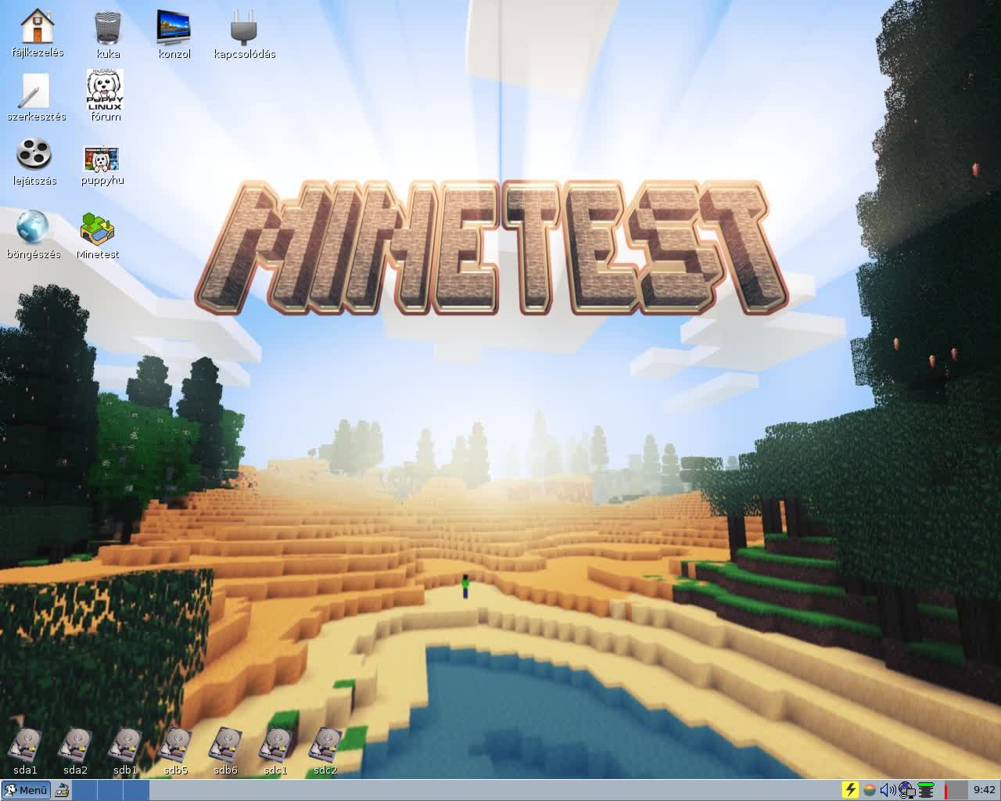The height and width of the screenshot is (801, 1001).
Task: Open the sda1 drive icon
Action: pyautogui.click(x=26, y=745)
